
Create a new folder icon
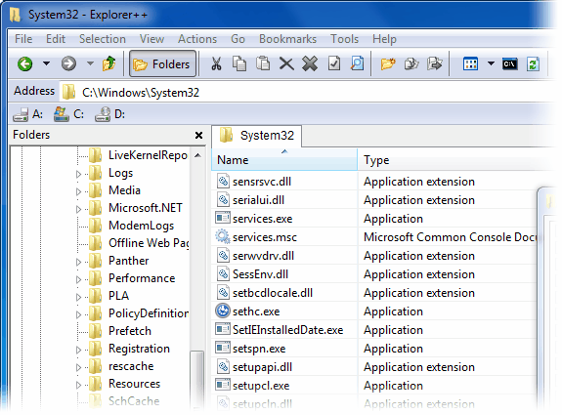click(x=388, y=64)
